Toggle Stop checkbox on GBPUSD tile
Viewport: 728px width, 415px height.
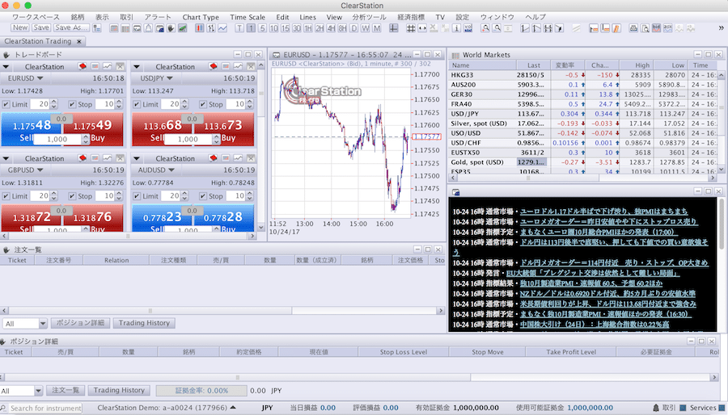click(72, 196)
